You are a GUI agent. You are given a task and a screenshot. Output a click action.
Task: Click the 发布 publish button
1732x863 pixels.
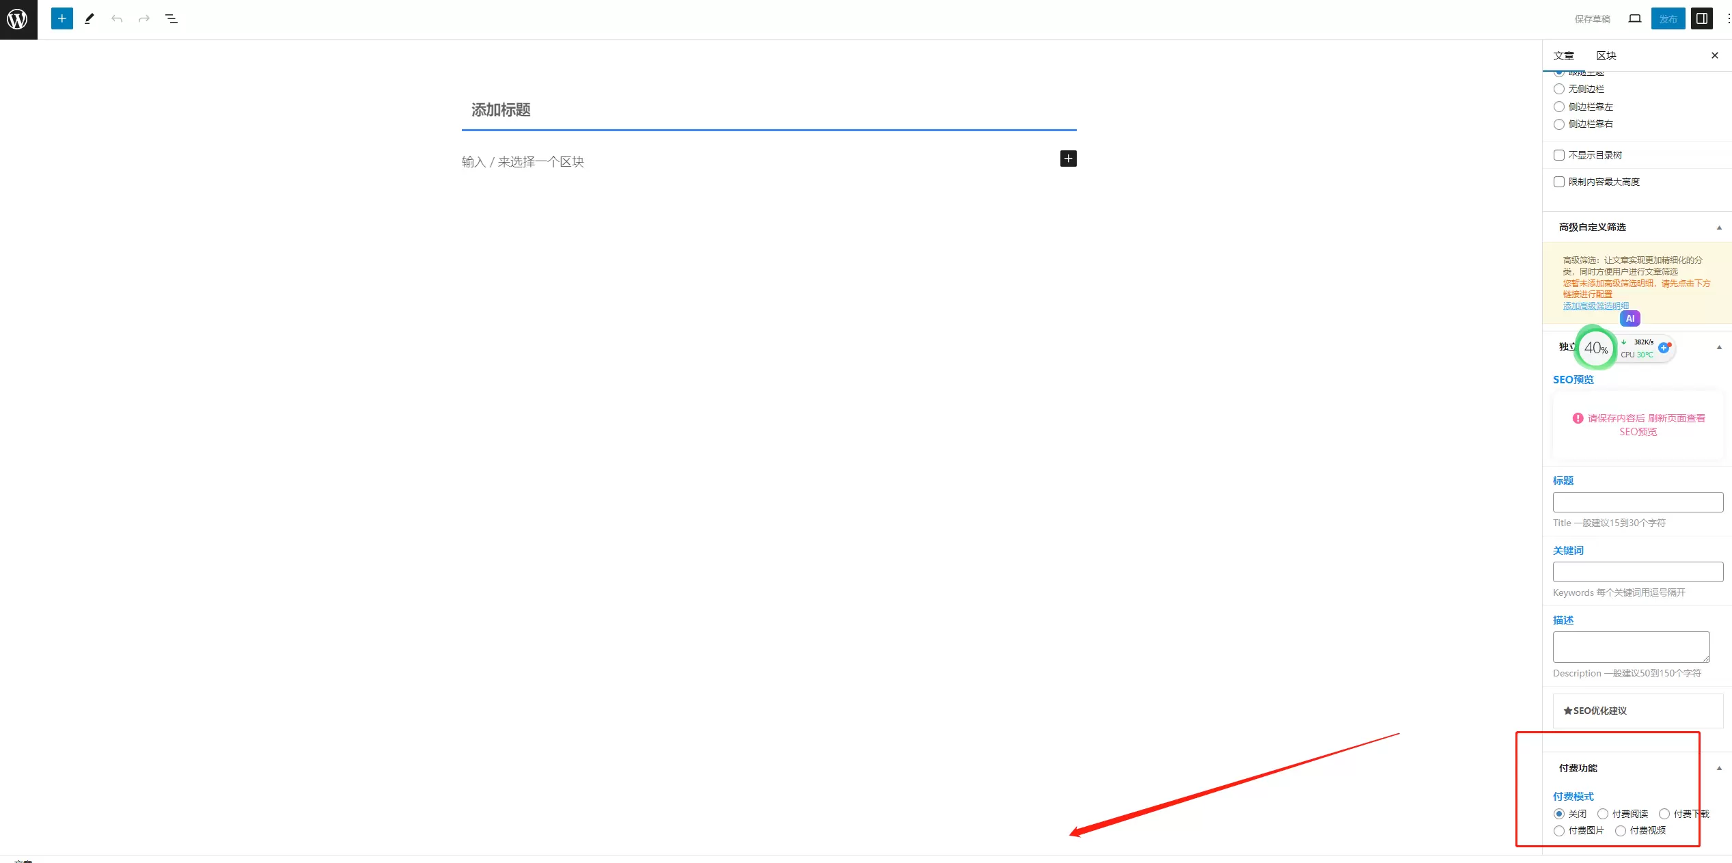click(x=1668, y=18)
